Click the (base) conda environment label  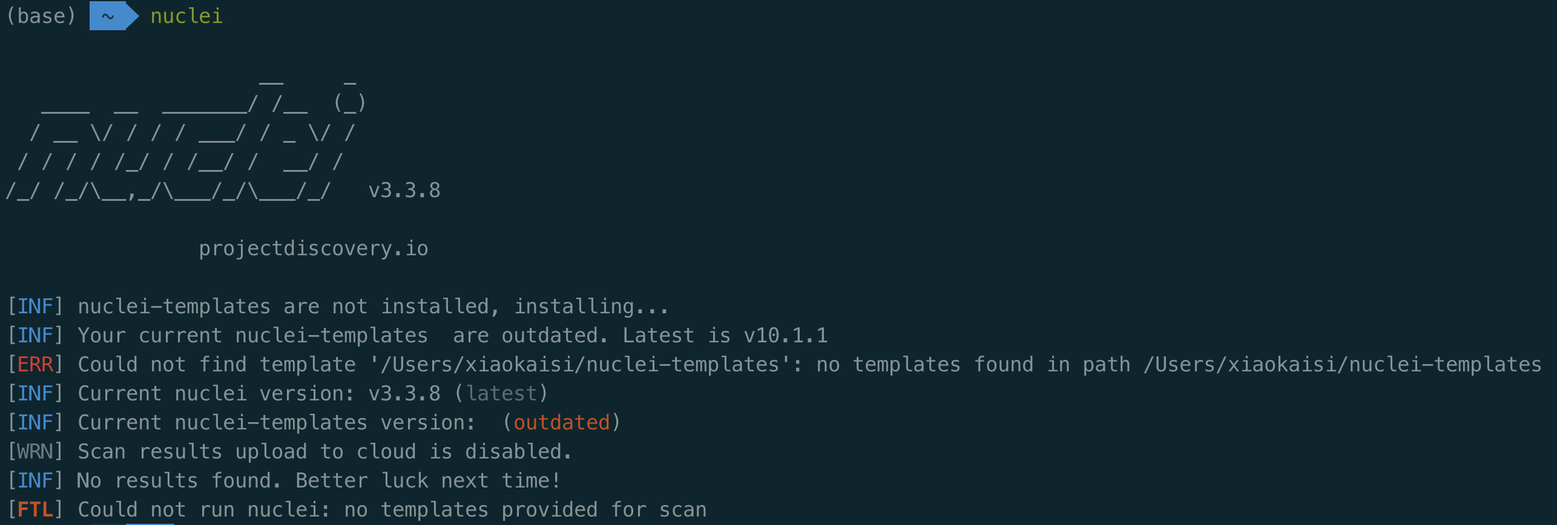coord(41,16)
